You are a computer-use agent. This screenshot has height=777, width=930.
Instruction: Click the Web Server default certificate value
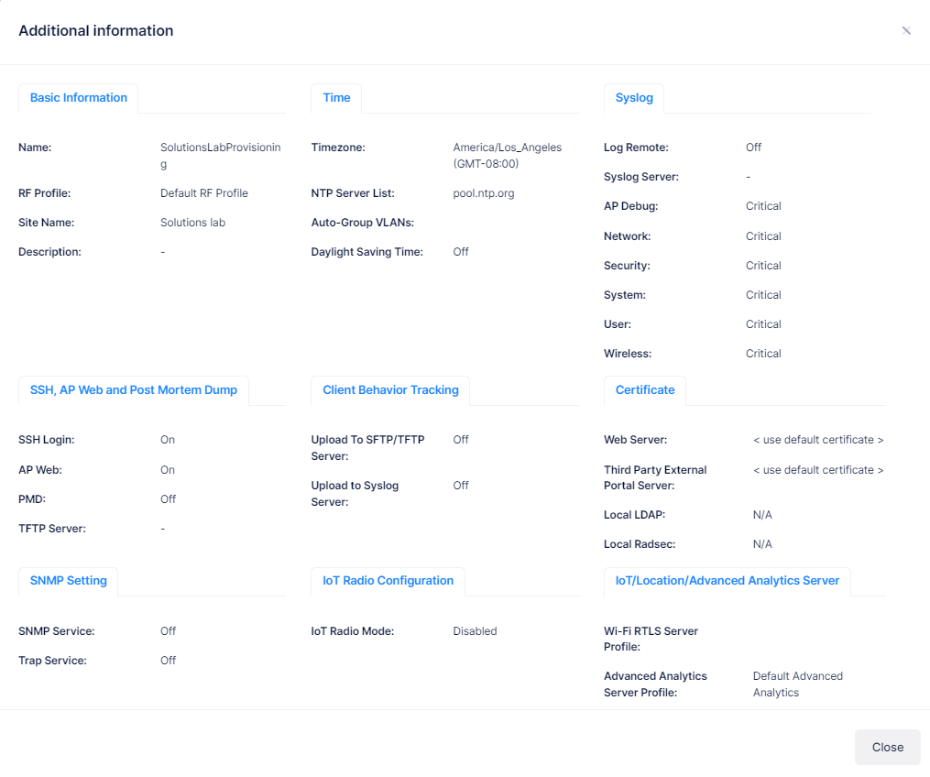[818, 440]
